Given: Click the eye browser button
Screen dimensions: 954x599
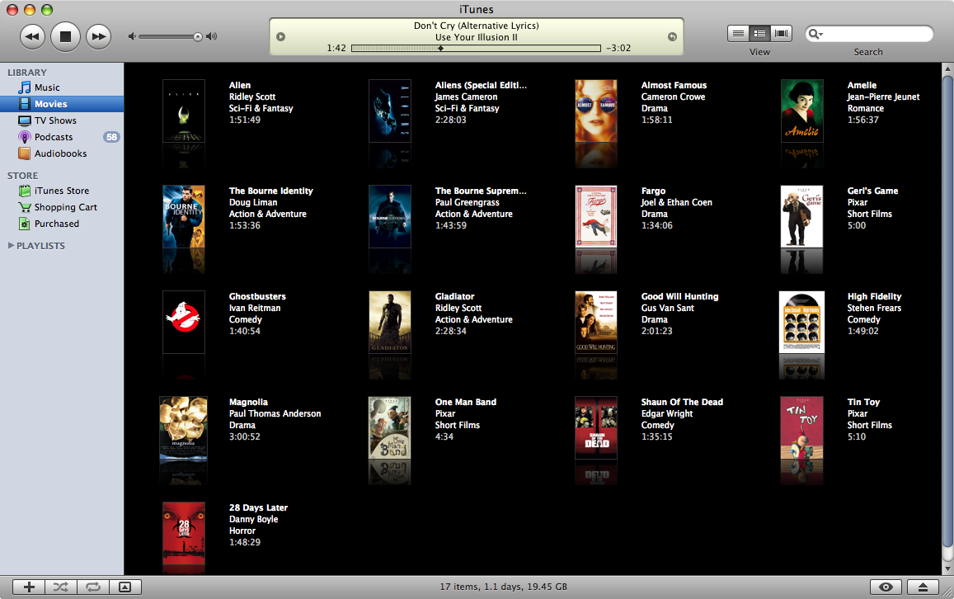Looking at the screenshot, I should click(x=886, y=587).
